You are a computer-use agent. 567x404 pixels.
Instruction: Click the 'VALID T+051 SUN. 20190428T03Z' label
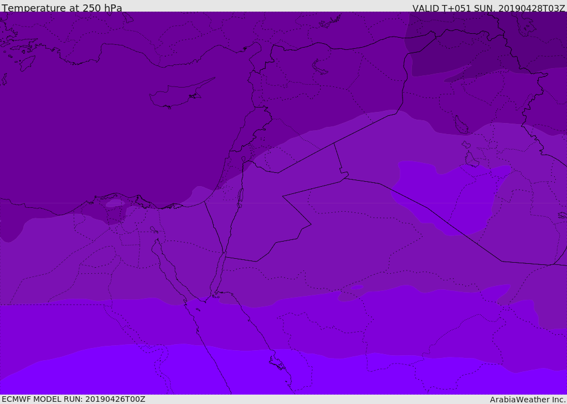(x=488, y=8)
